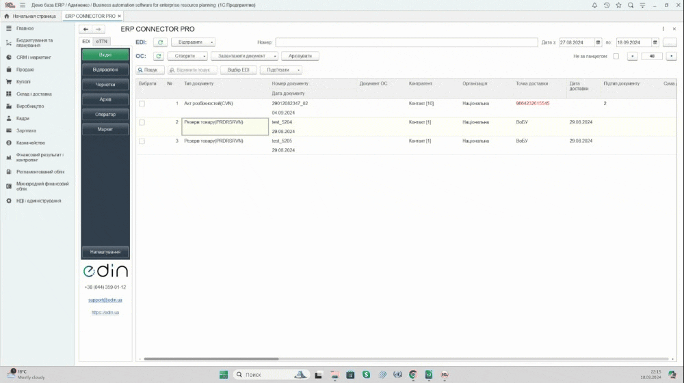Click the OC refresh icon
684x383 pixels.
159,56
